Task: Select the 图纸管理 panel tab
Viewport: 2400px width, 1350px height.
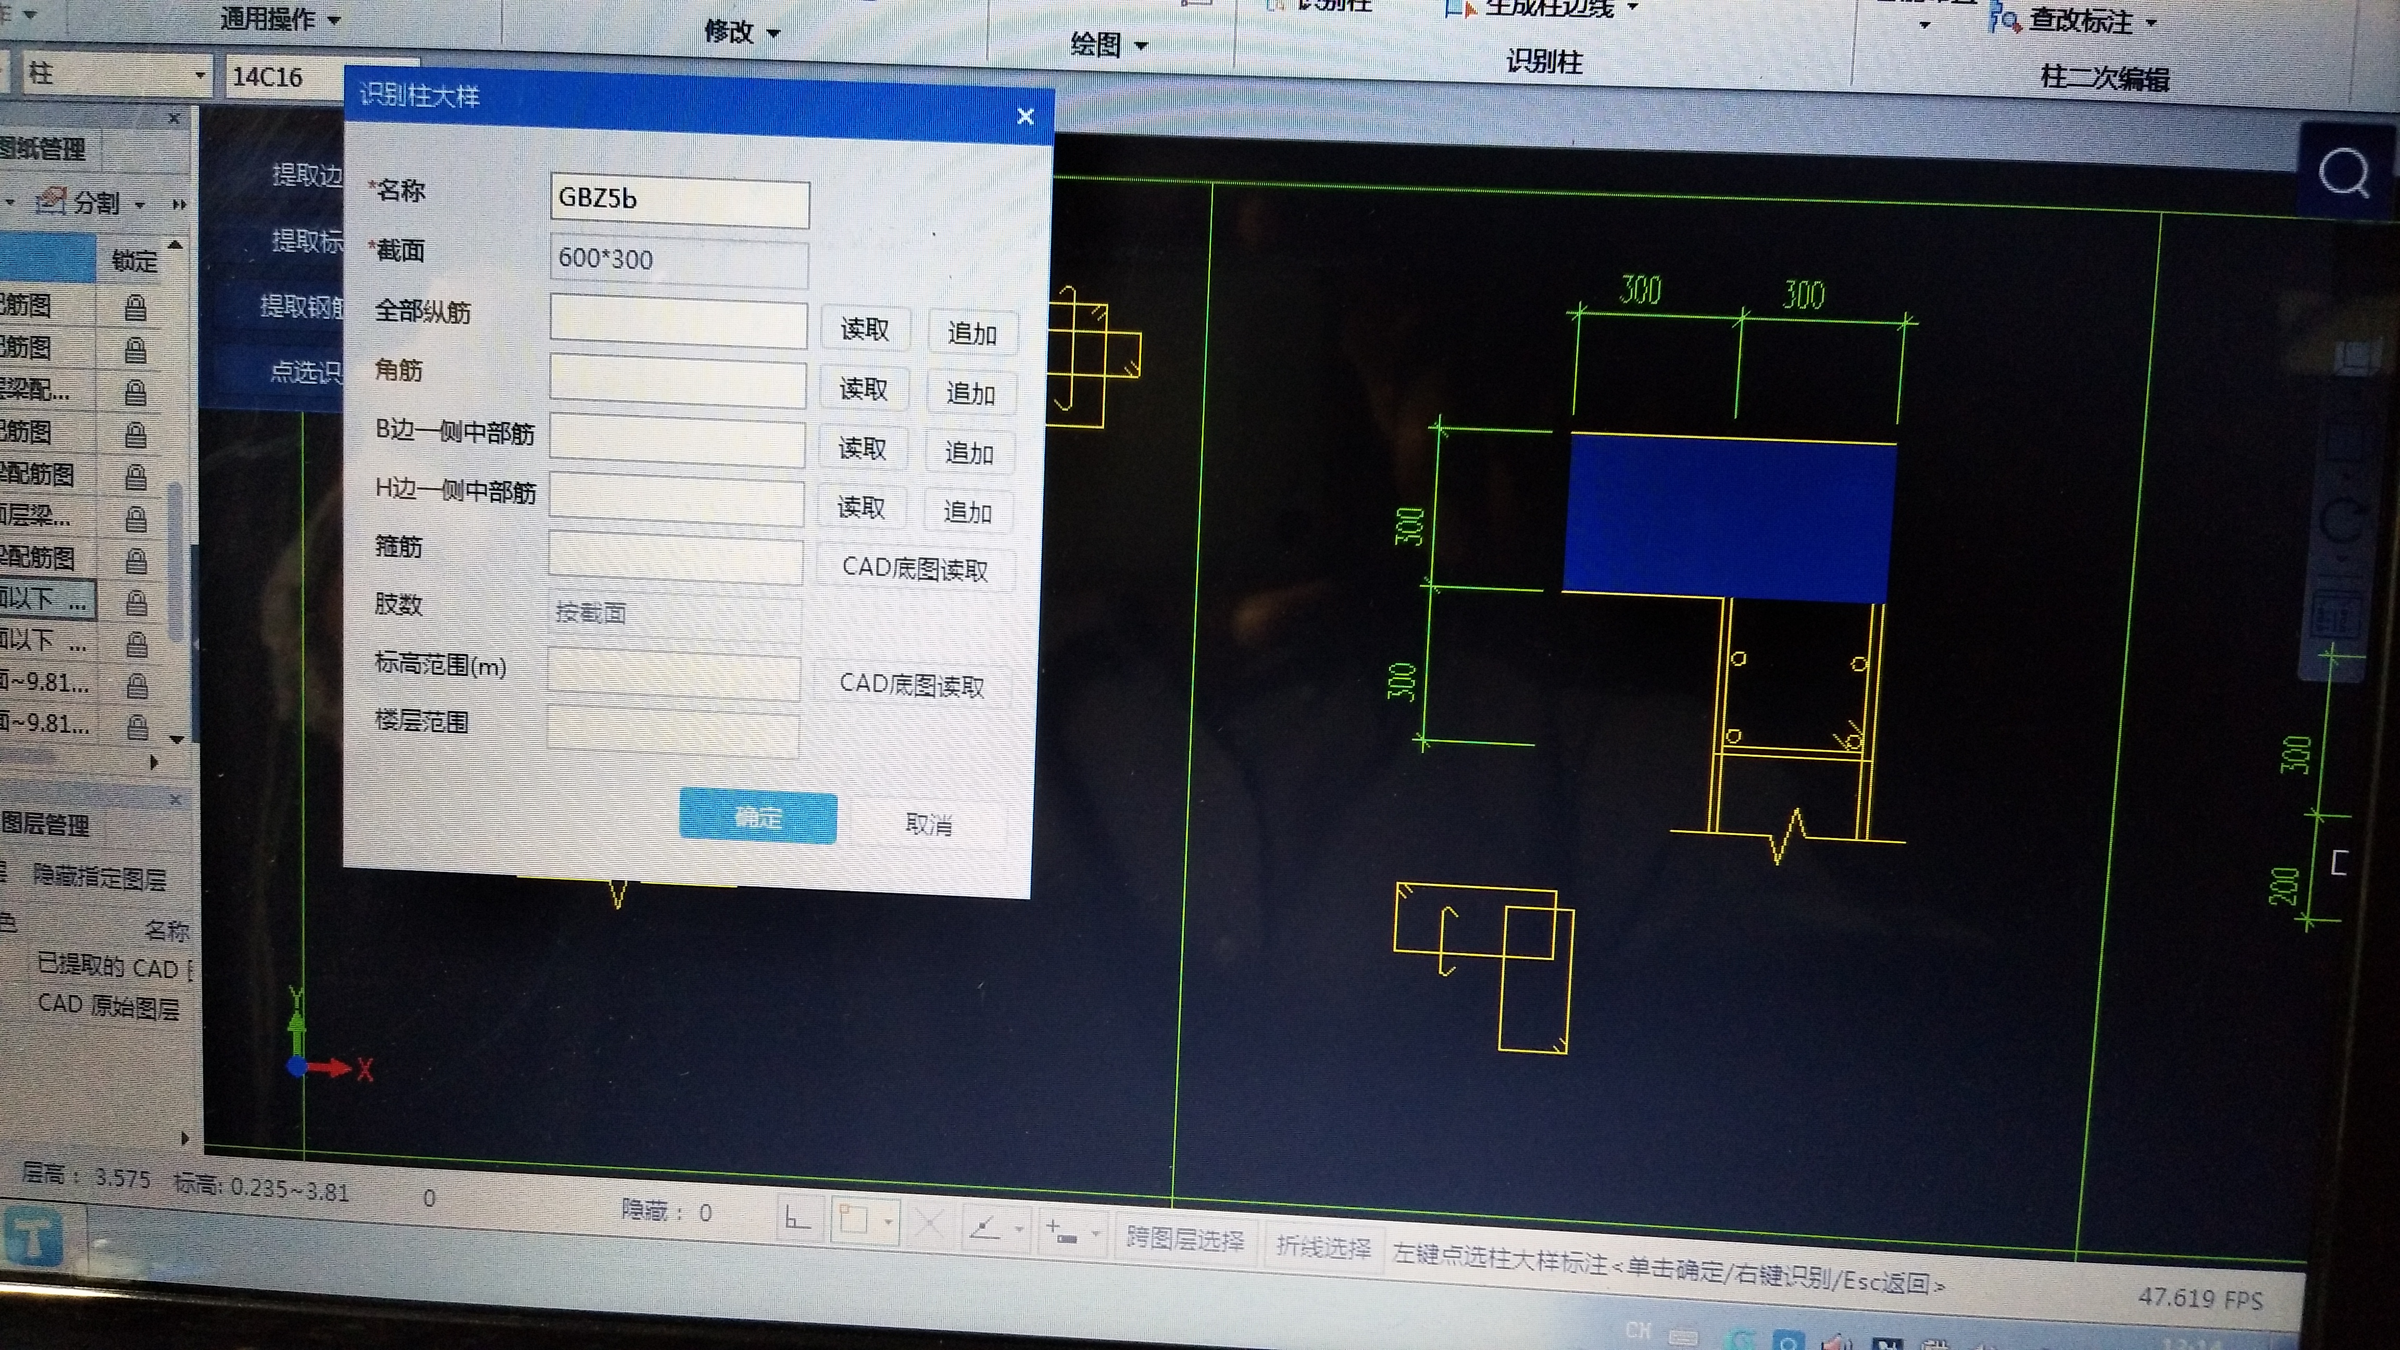Action: tap(43, 149)
